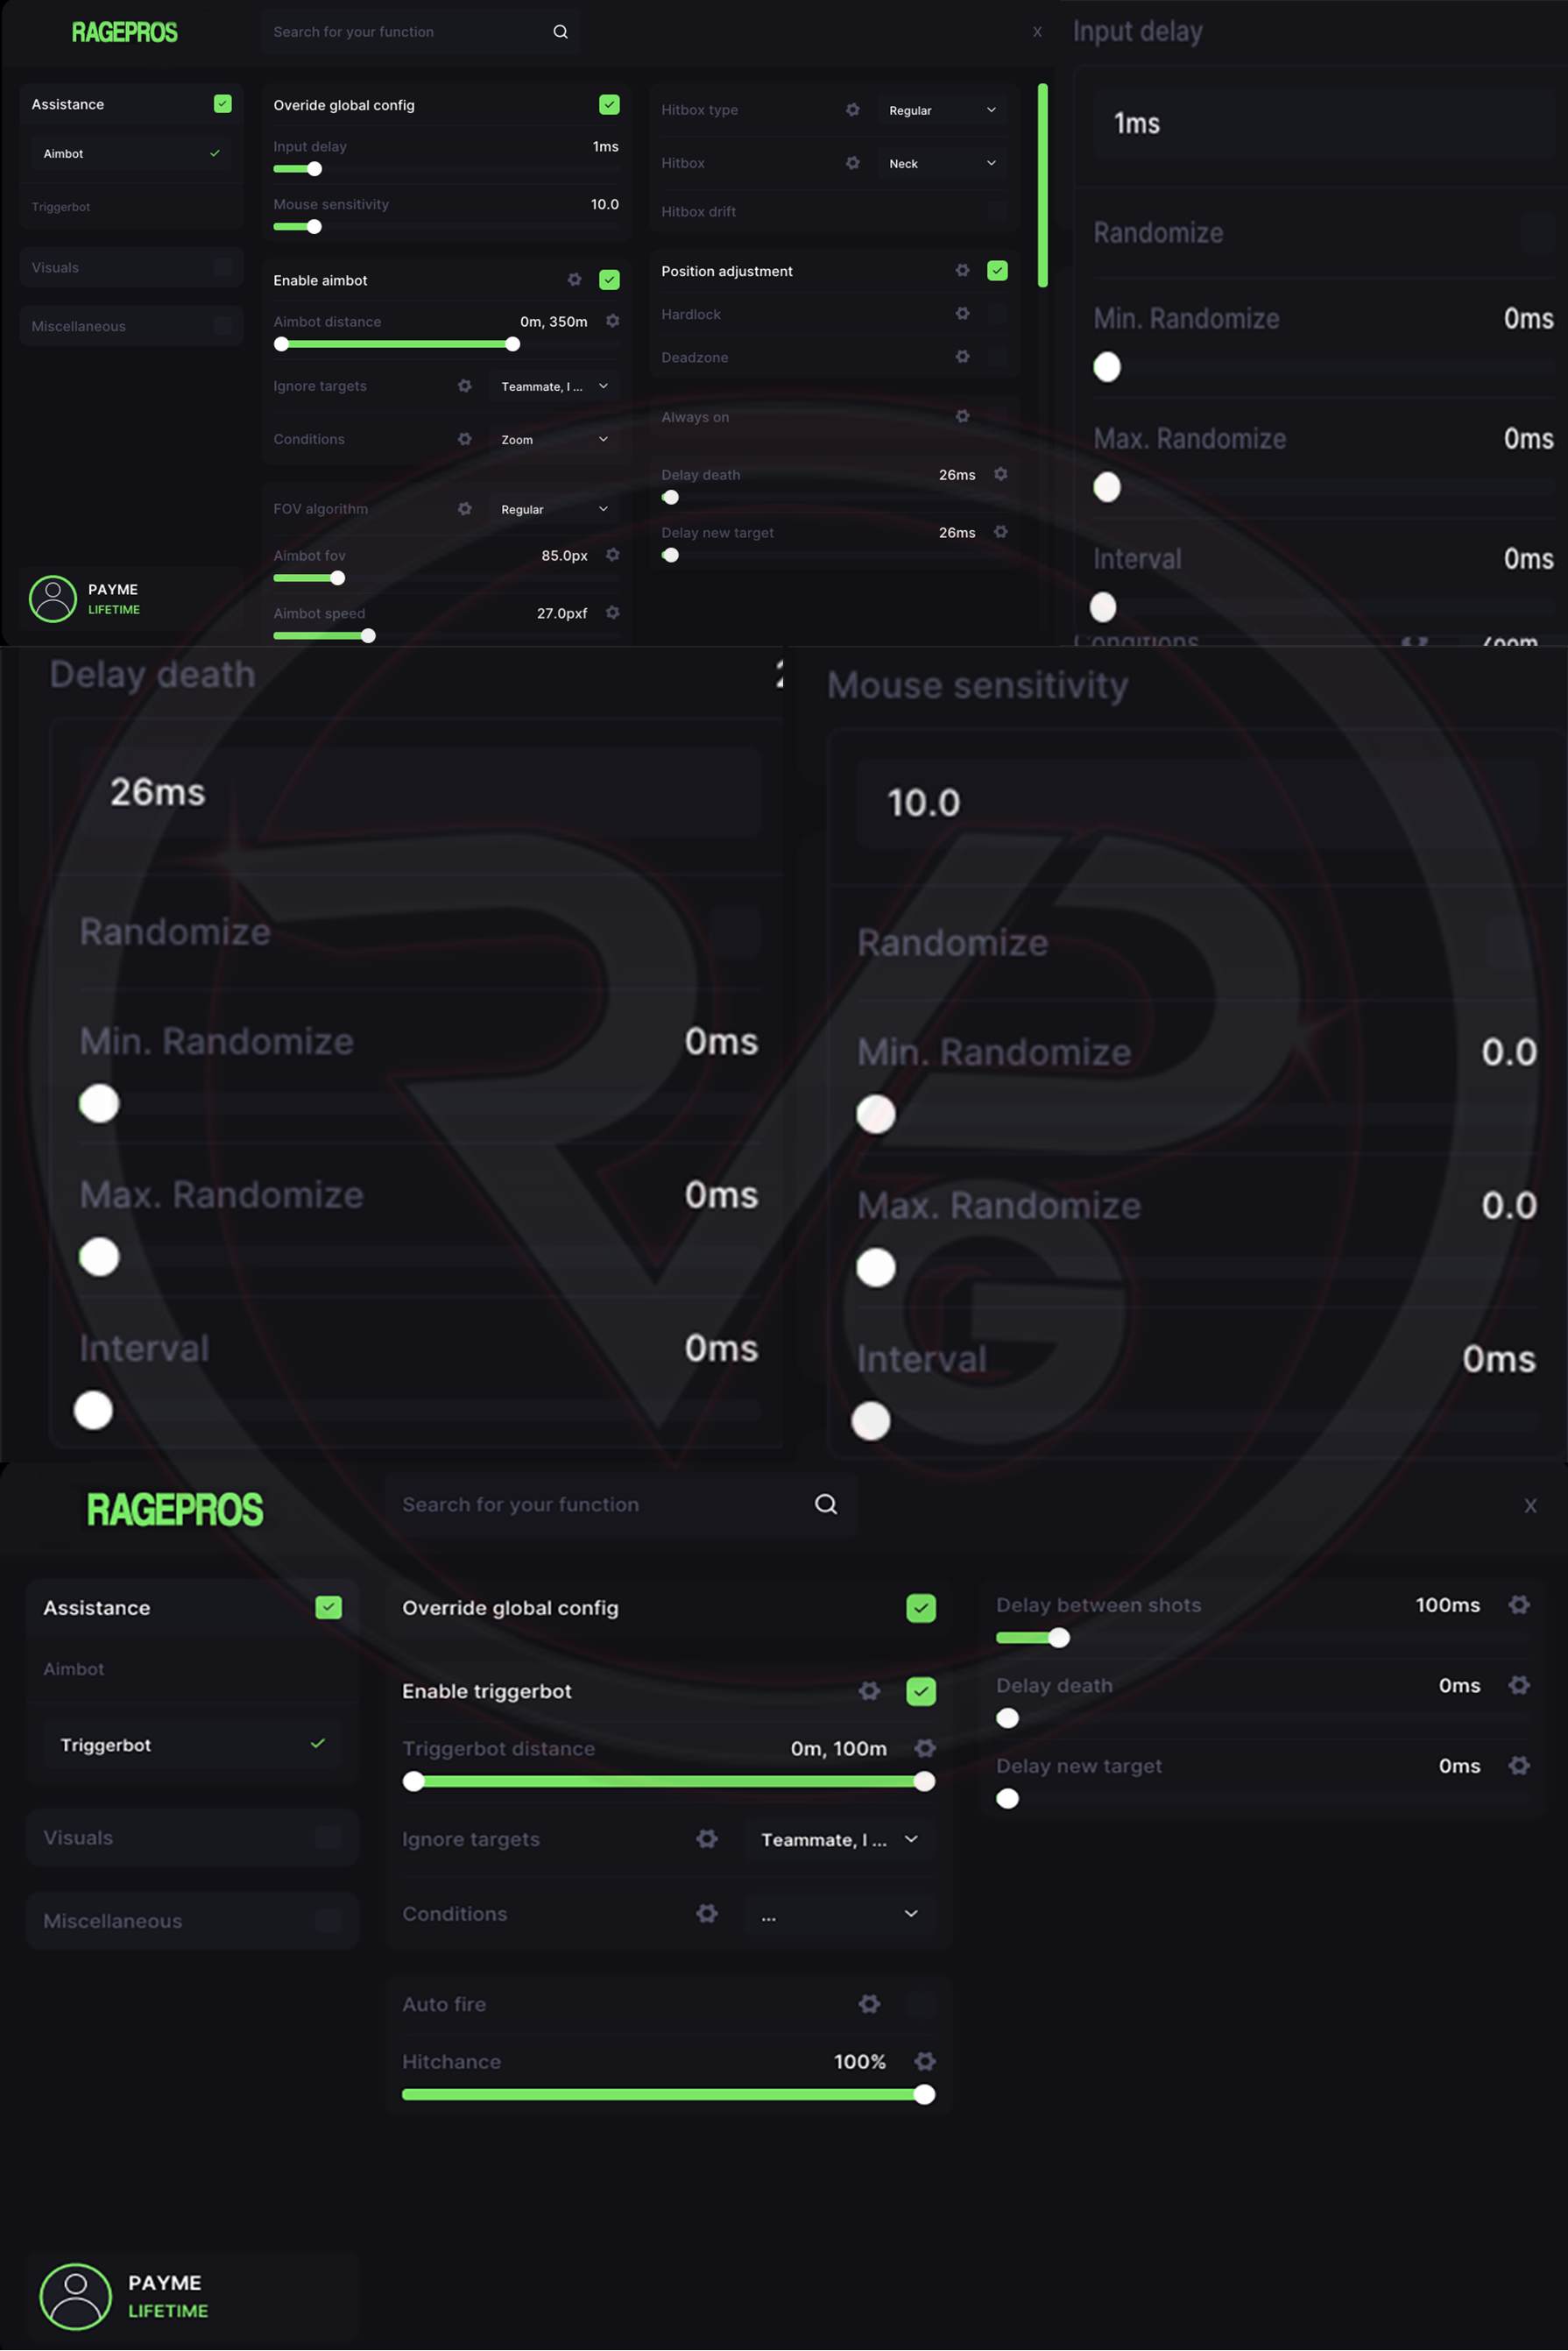This screenshot has height=2351, width=1568.
Task: Click the Mouse sensitivity 10.0 value box
Action: point(1196,803)
